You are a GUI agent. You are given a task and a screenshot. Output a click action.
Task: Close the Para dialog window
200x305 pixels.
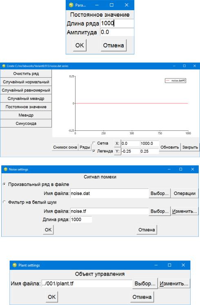(127, 5)
